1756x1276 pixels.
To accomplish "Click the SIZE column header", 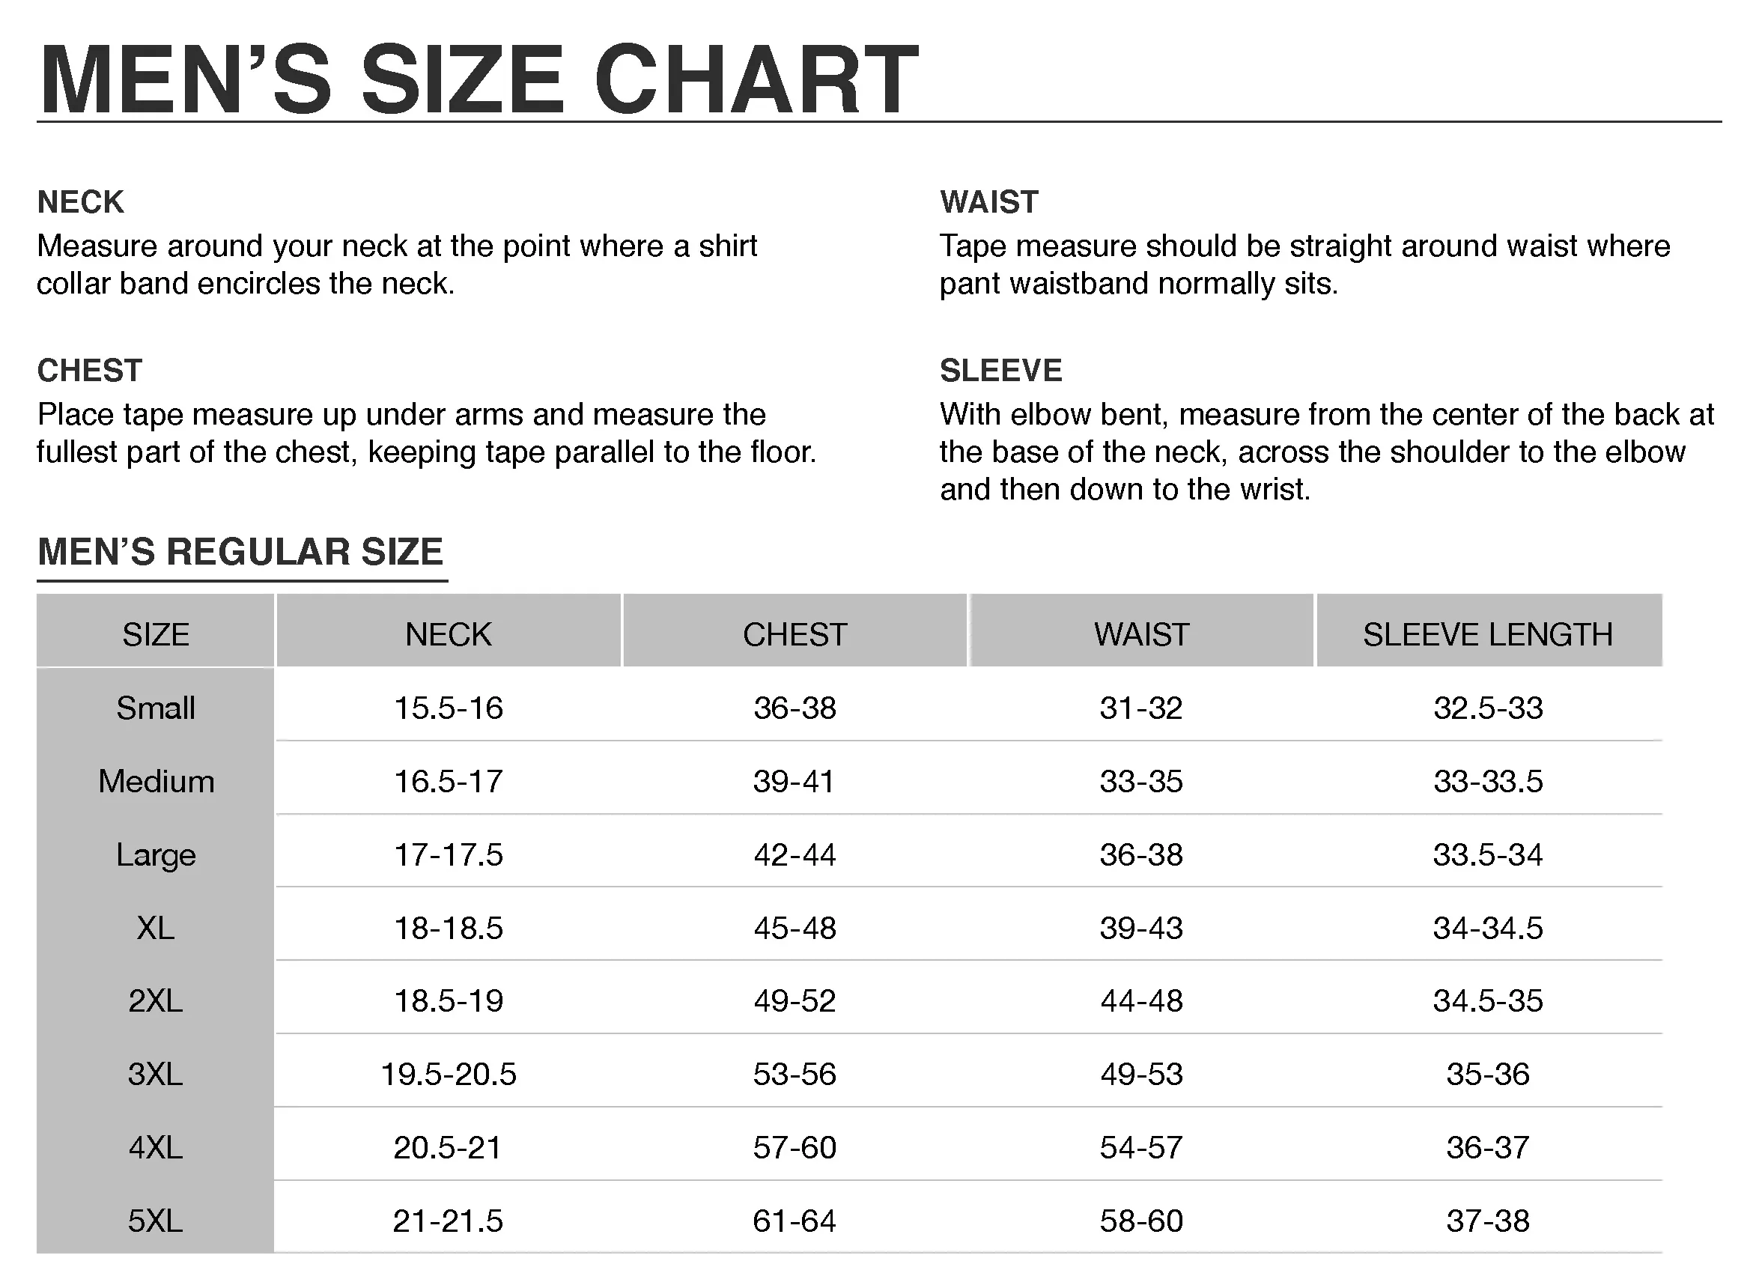I will pos(156,634).
